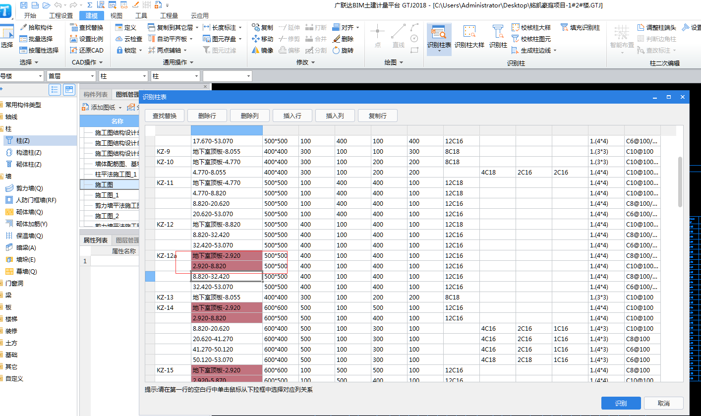This screenshot has width=701, height=416.
Task: Switch to the 属性列表 tab
Action: coord(95,240)
